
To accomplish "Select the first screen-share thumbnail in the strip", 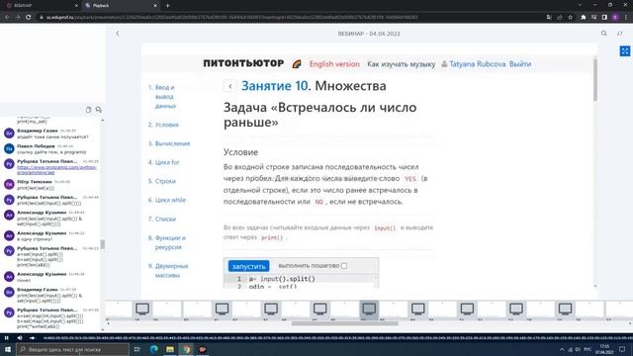I will pos(142,310).
